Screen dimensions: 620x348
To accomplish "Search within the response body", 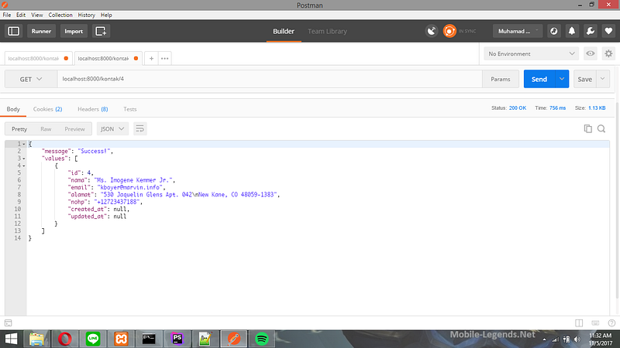I will [601, 129].
